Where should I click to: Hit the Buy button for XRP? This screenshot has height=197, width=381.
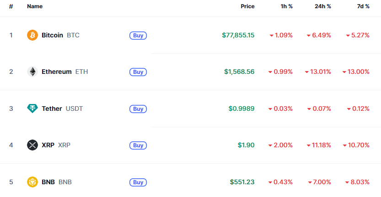click(138, 145)
